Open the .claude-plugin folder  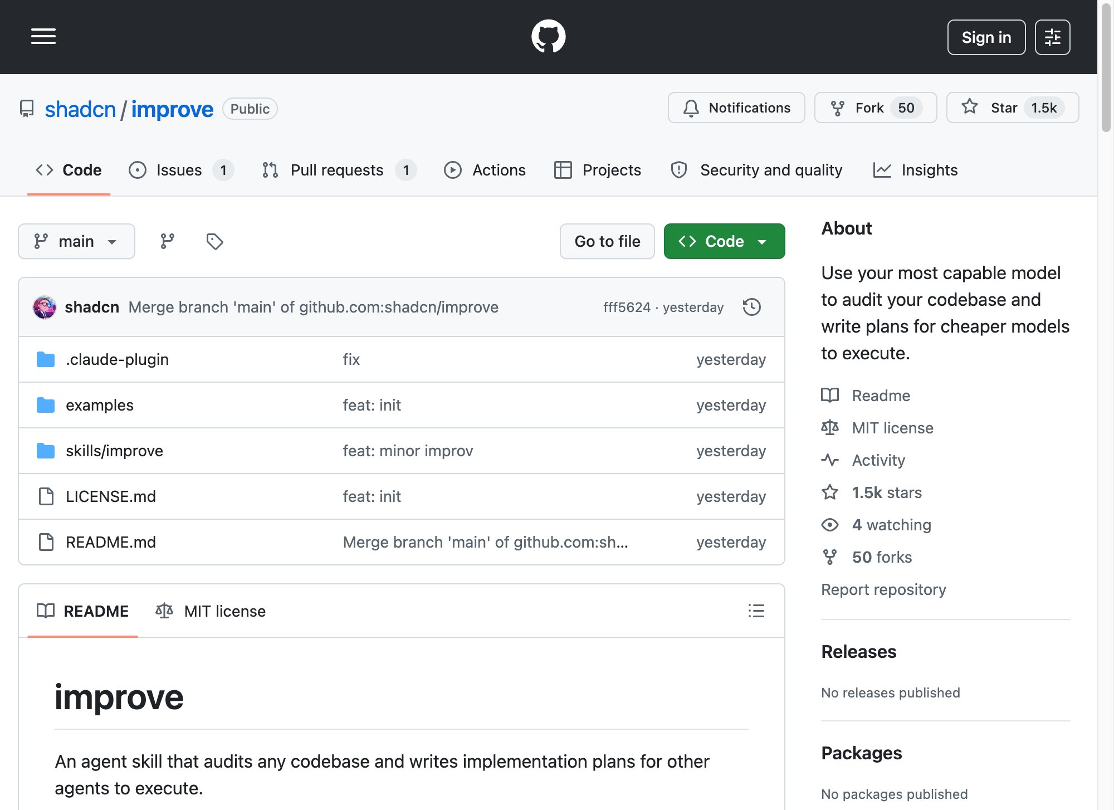click(117, 359)
